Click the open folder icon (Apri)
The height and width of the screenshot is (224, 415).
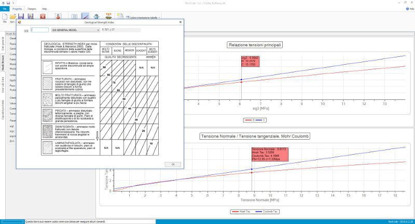click(x=12, y=17)
